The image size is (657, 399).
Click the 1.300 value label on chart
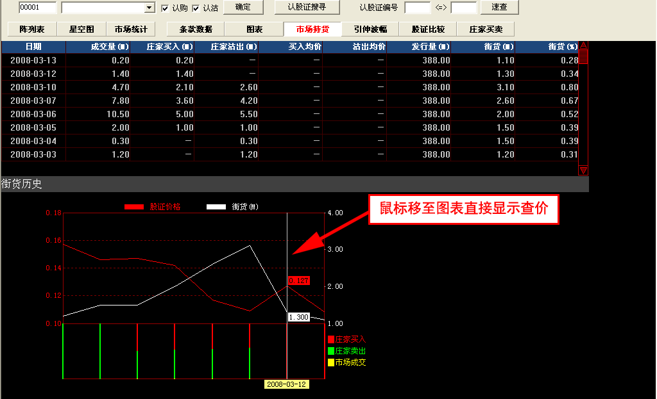(x=298, y=317)
